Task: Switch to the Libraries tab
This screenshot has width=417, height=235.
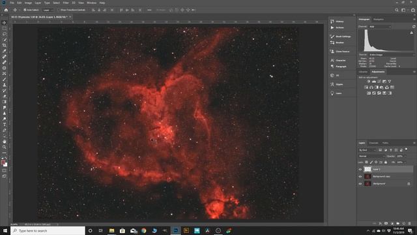Action: click(x=363, y=72)
